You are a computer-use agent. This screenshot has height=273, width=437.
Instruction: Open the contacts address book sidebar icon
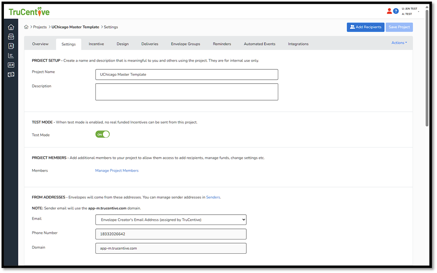11,46
